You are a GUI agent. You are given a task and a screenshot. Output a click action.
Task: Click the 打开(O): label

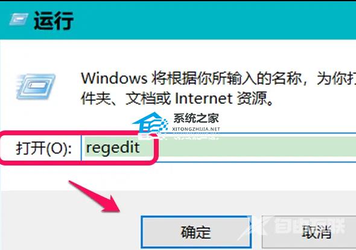coord(43,148)
